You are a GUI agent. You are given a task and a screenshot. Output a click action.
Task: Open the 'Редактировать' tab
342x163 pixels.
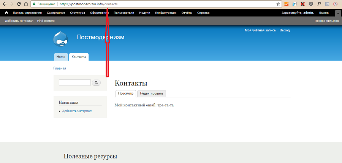(x=152, y=93)
